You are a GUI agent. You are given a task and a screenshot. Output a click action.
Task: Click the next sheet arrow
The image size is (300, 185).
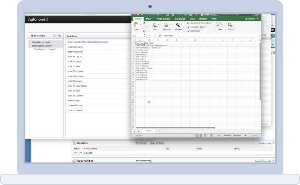pos(139,131)
